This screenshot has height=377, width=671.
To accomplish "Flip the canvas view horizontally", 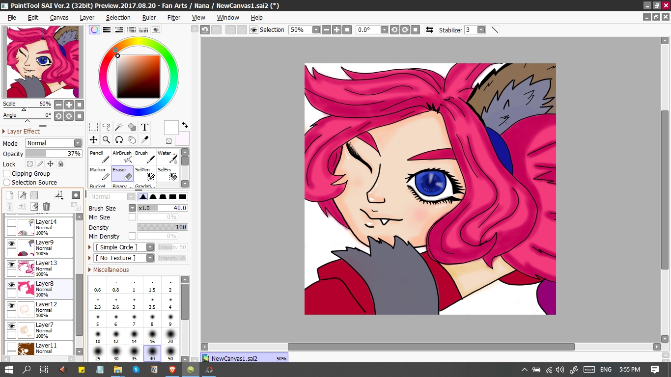I will pos(429,29).
